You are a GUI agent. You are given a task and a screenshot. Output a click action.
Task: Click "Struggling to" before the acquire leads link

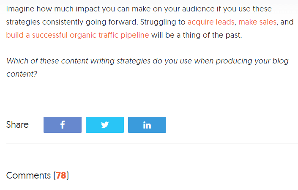click(x=163, y=22)
